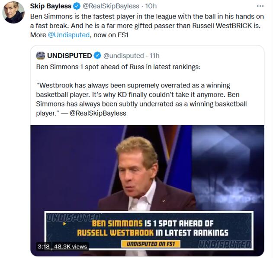The image size is (273, 258).
Task: Open the Skip Bayless display name link
Action: [x=50, y=6]
